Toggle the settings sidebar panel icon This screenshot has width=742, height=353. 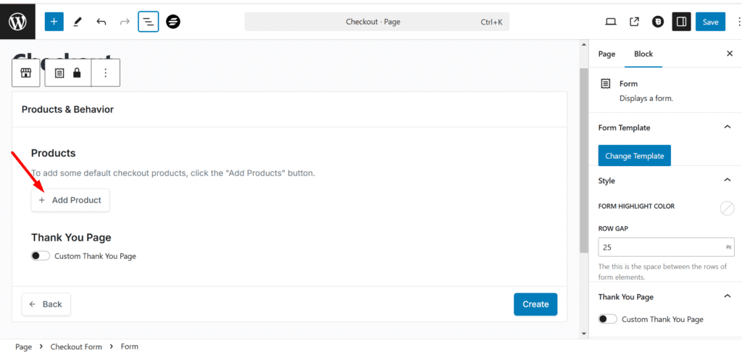pyautogui.click(x=681, y=22)
